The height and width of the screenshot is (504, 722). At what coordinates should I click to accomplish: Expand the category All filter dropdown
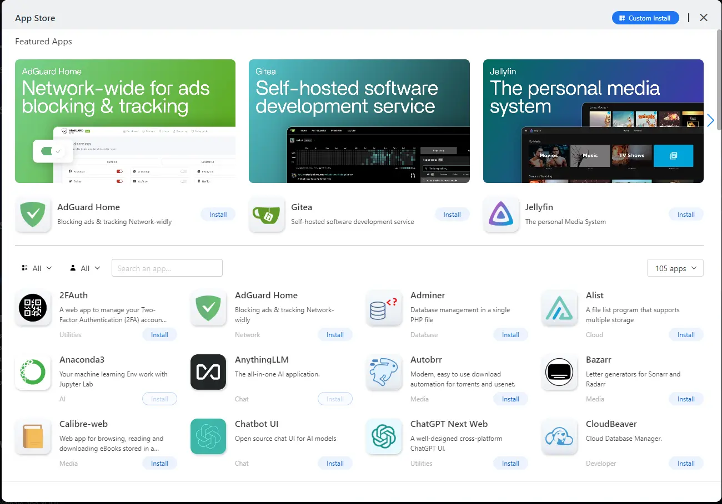click(x=37, y=268)
